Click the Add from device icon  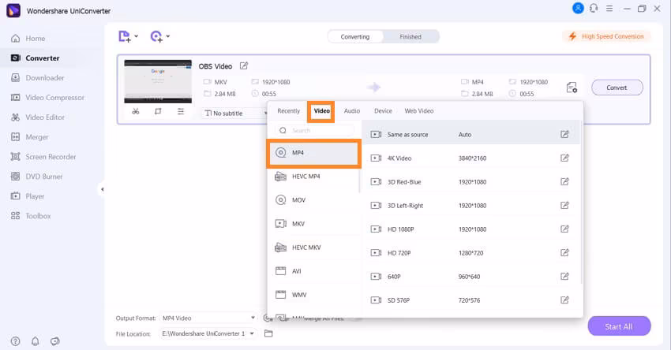[156, 36]
